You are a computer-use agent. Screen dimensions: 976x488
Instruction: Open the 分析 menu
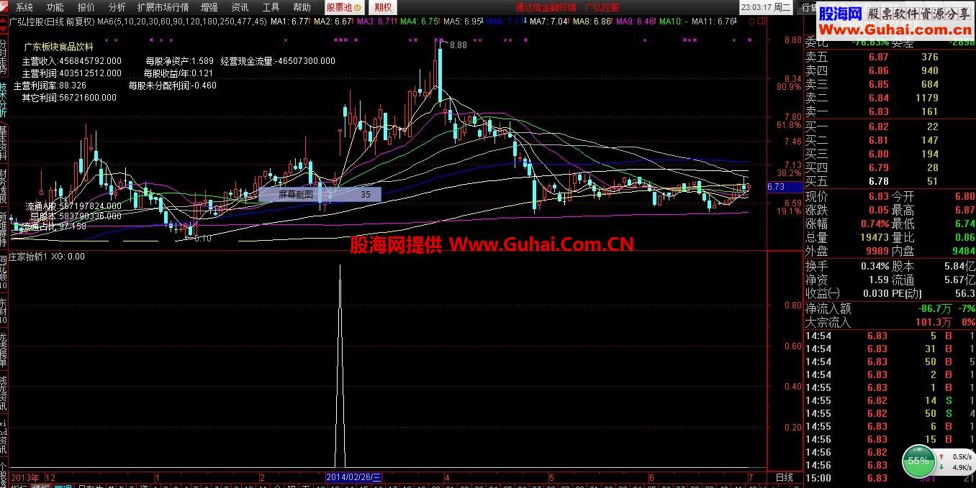coord(117,7)
